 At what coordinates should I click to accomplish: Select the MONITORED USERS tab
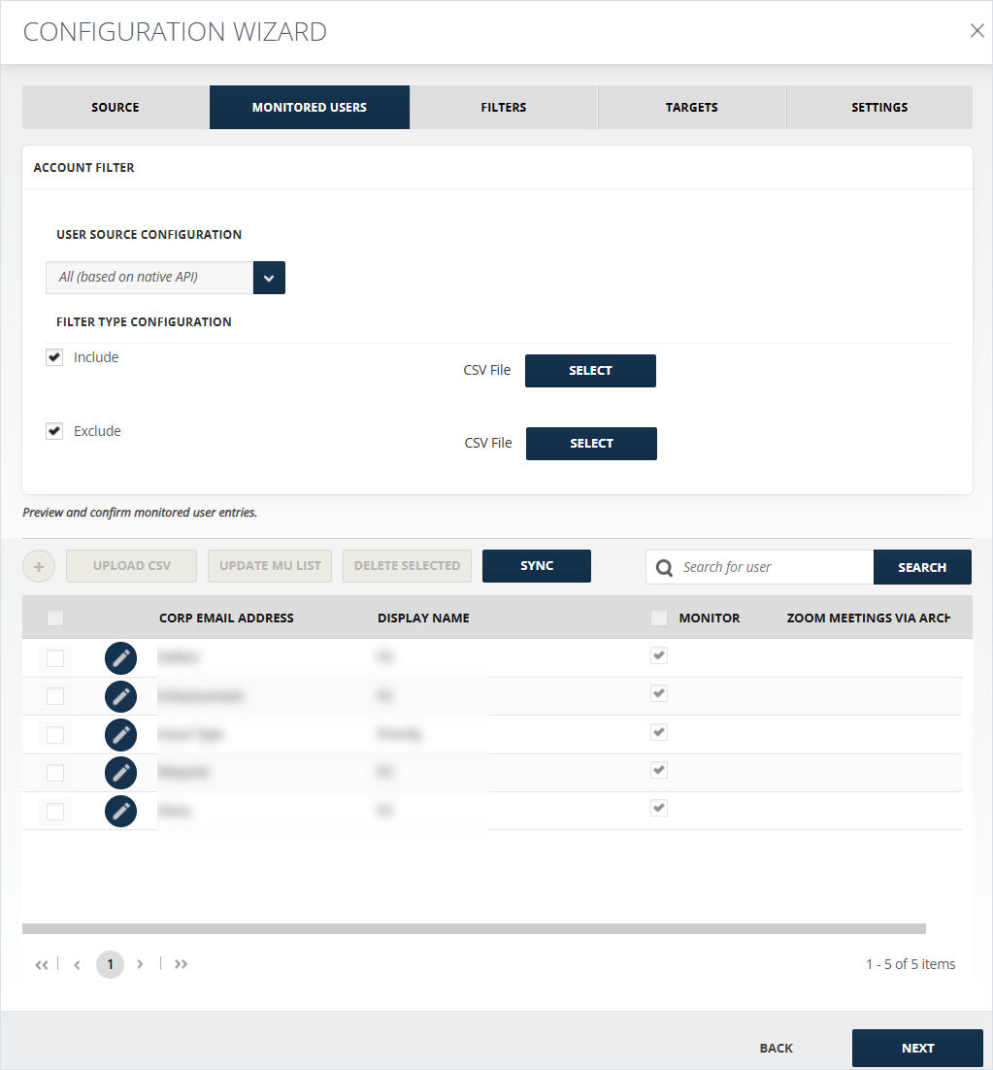click(310, 107)
